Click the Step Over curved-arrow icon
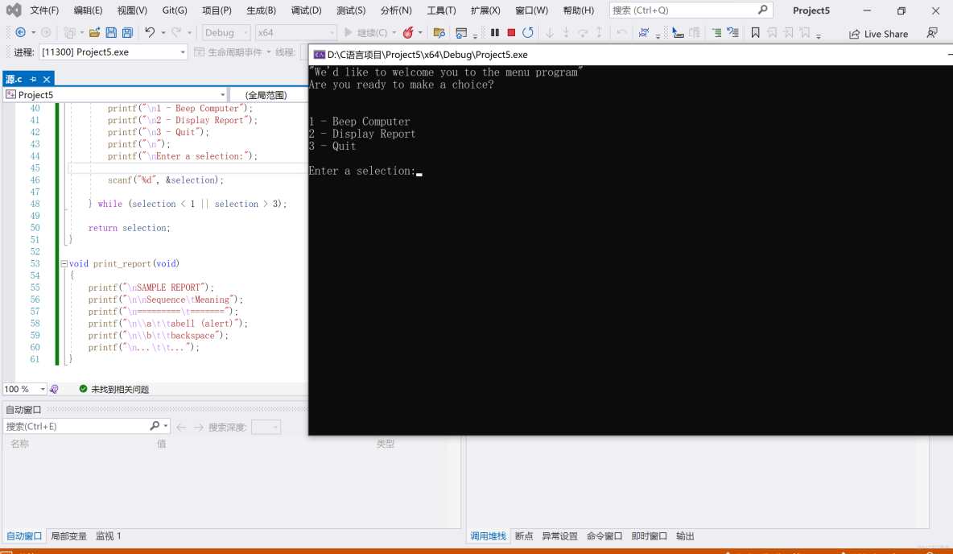 pos(582,32)
